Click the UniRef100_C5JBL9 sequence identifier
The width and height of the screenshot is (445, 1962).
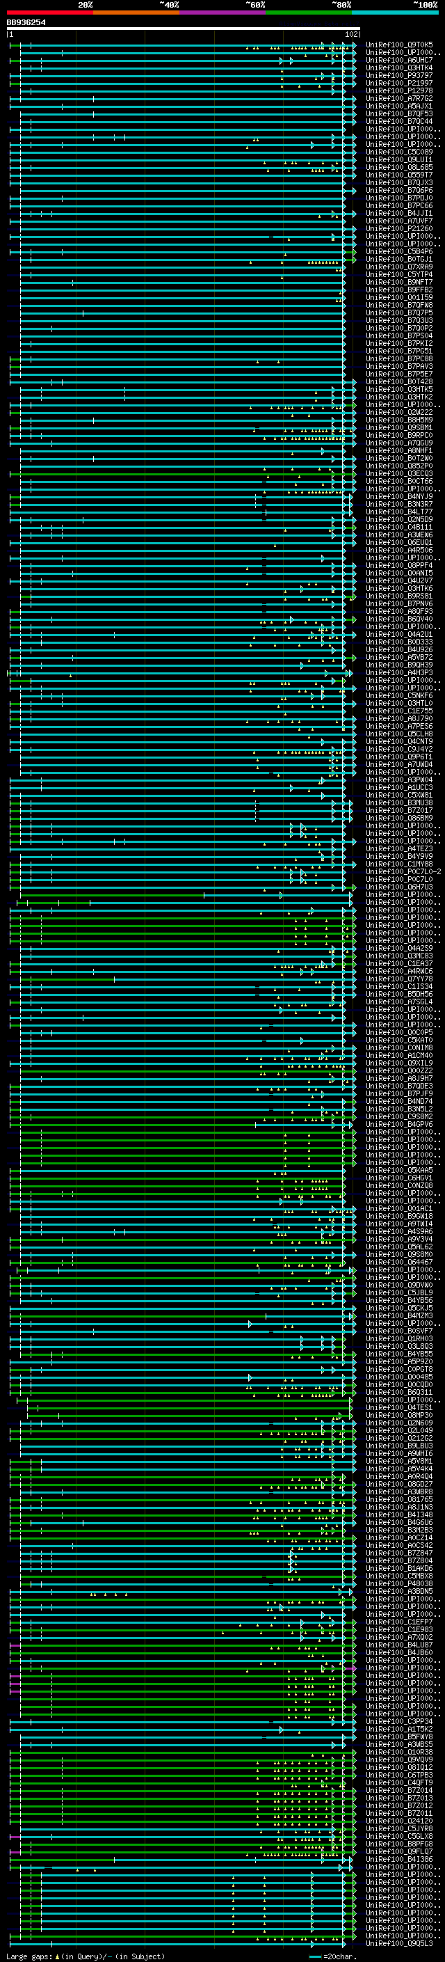point(399,1293)
